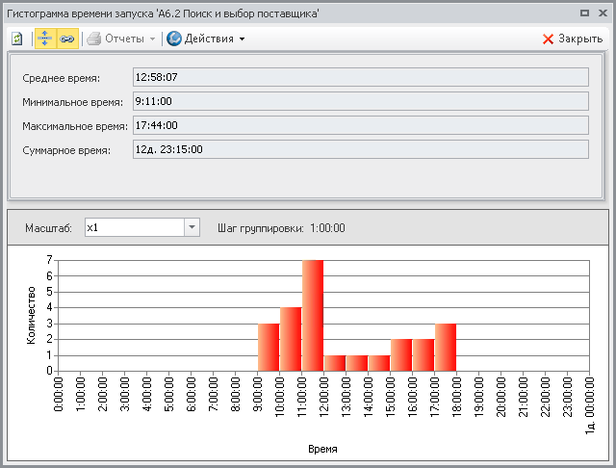The image size is (616, 468).
Task: Select the Минимальное время value field
Action: pos(360,101)
